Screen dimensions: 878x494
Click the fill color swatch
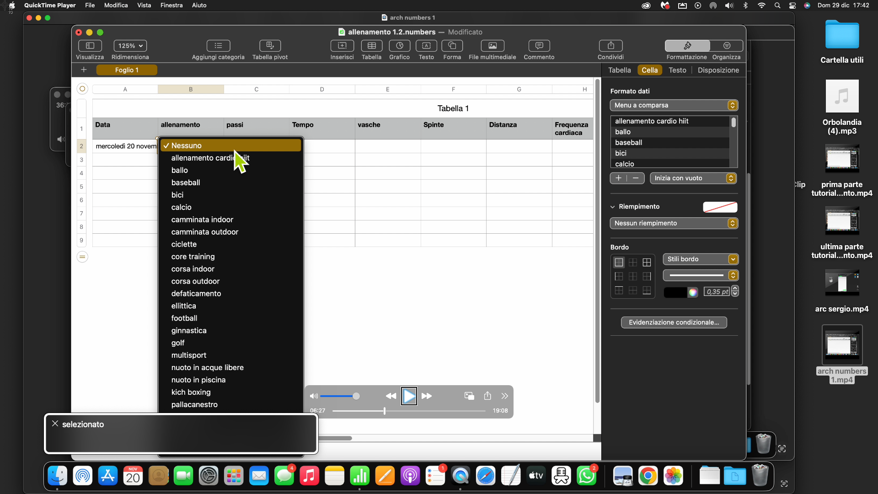click(720, 207)
